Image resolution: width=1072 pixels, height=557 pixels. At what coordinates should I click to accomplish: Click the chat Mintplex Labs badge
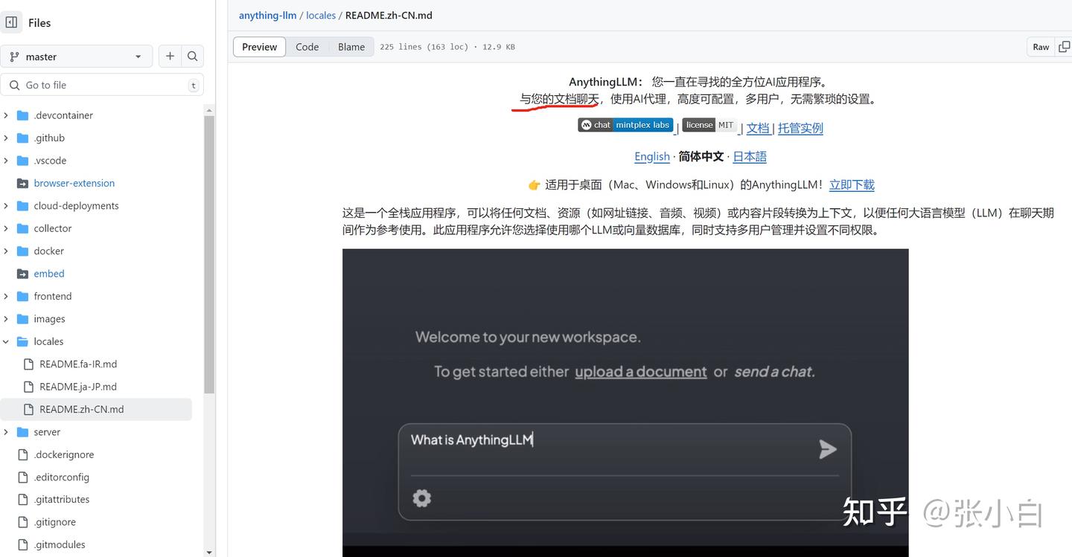coord(625,124)
